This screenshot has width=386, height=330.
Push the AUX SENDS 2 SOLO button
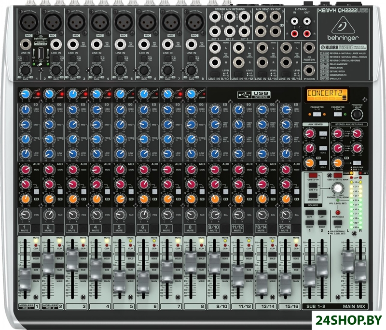323,148
